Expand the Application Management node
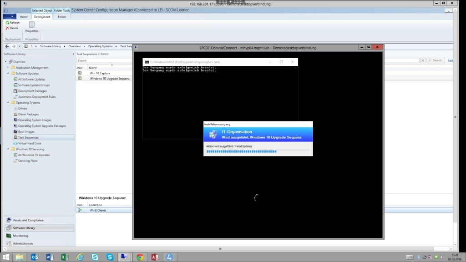 [x=8, y=68]
